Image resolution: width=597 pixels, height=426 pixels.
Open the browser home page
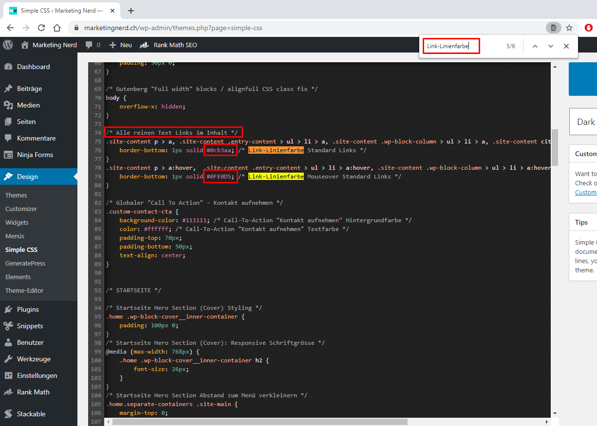57,28
